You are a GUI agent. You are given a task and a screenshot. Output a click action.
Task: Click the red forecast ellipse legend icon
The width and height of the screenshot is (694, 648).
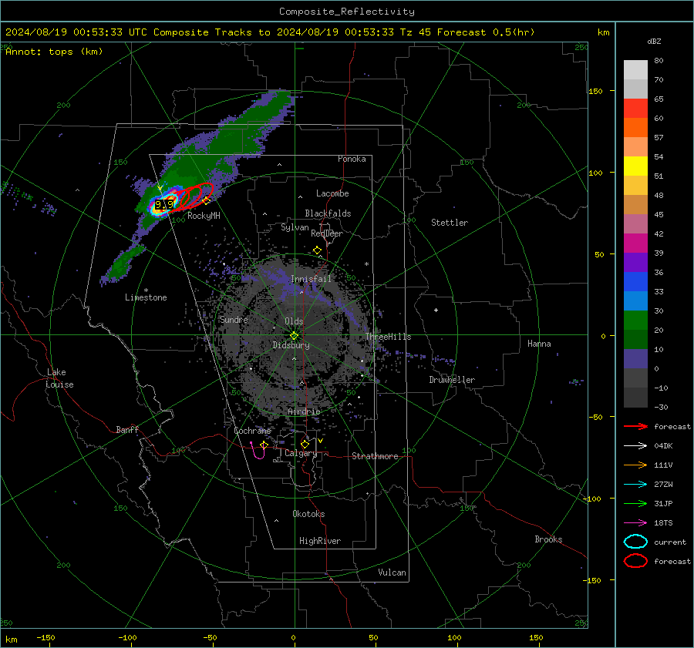[635, 561]
